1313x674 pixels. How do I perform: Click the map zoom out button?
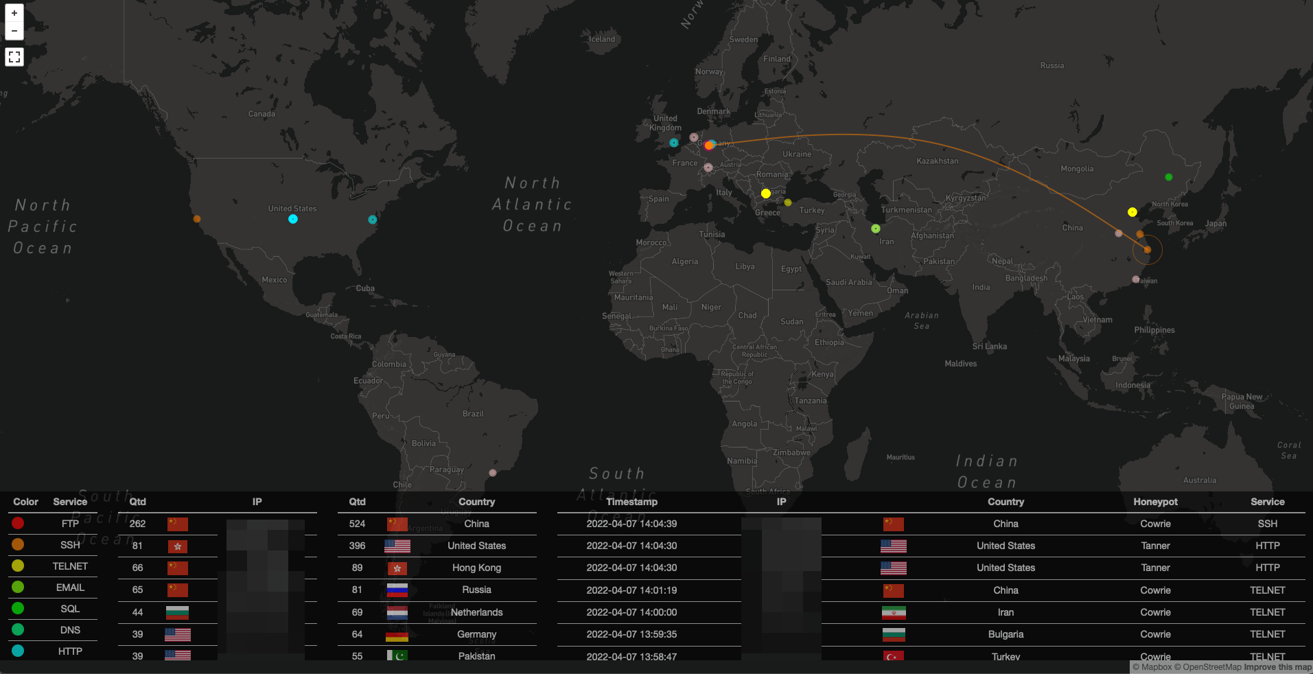(14, 31)
